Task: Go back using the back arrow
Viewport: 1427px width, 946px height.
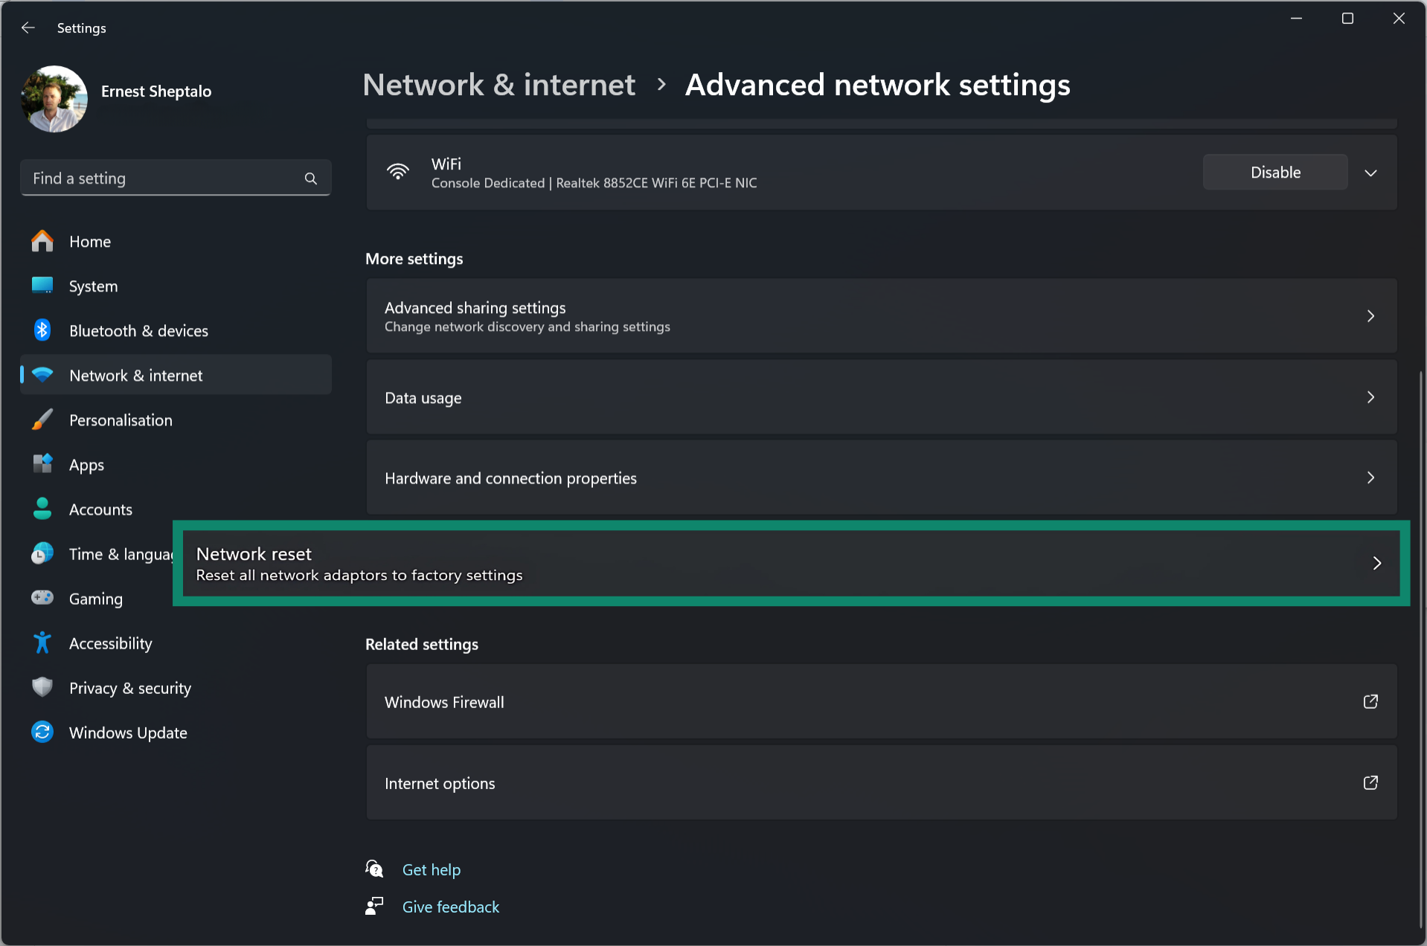Action: pyautogui.click(x=28, y=28)
